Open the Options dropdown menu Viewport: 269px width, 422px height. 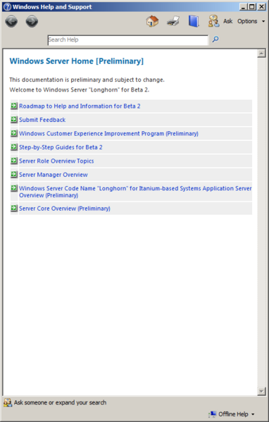tap(251, 21)
